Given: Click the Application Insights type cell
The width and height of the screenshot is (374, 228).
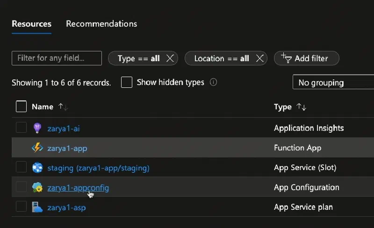Looking at the screenshot, I should coord(309,128).
